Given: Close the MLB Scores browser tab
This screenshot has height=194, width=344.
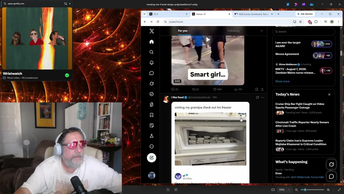Looking at the screenshot, I should click(272, 14).
